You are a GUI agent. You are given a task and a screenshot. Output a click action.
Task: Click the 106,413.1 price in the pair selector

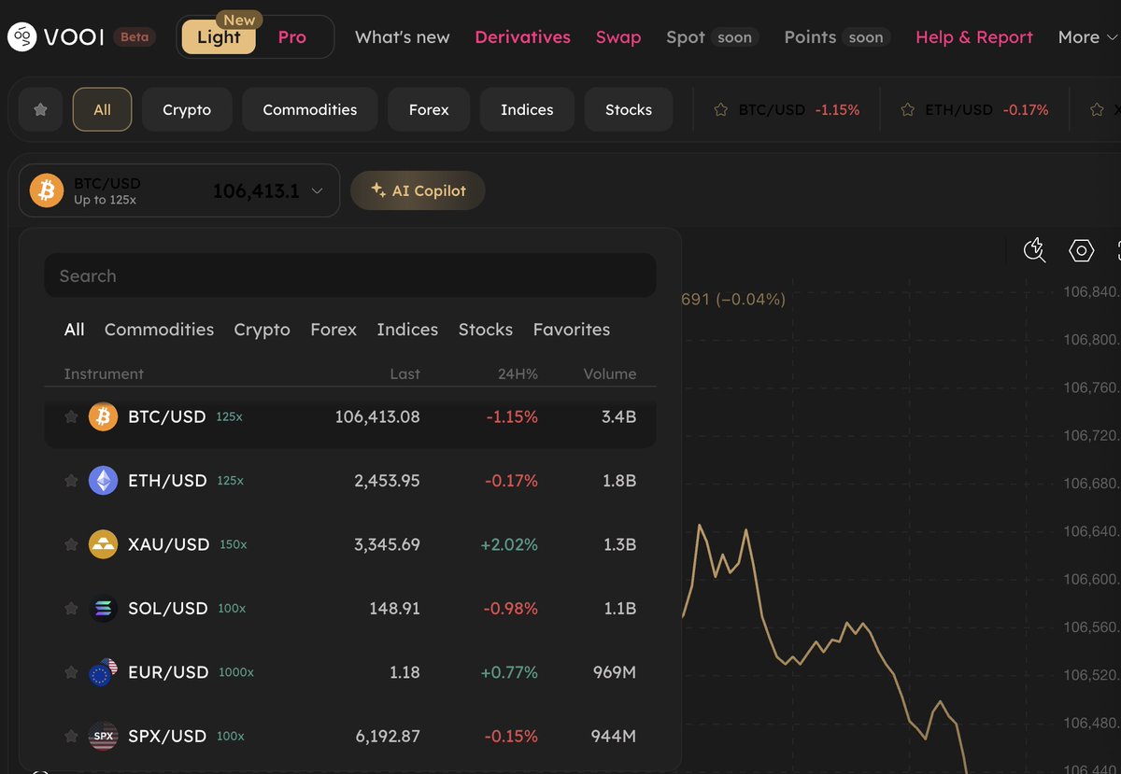pyautogui.click(x=256, y=190)
